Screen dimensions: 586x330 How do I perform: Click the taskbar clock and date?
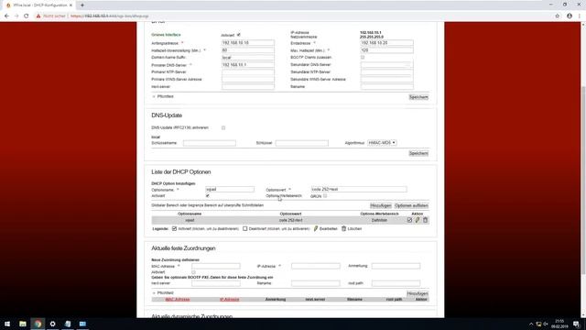tap(559, 324)
